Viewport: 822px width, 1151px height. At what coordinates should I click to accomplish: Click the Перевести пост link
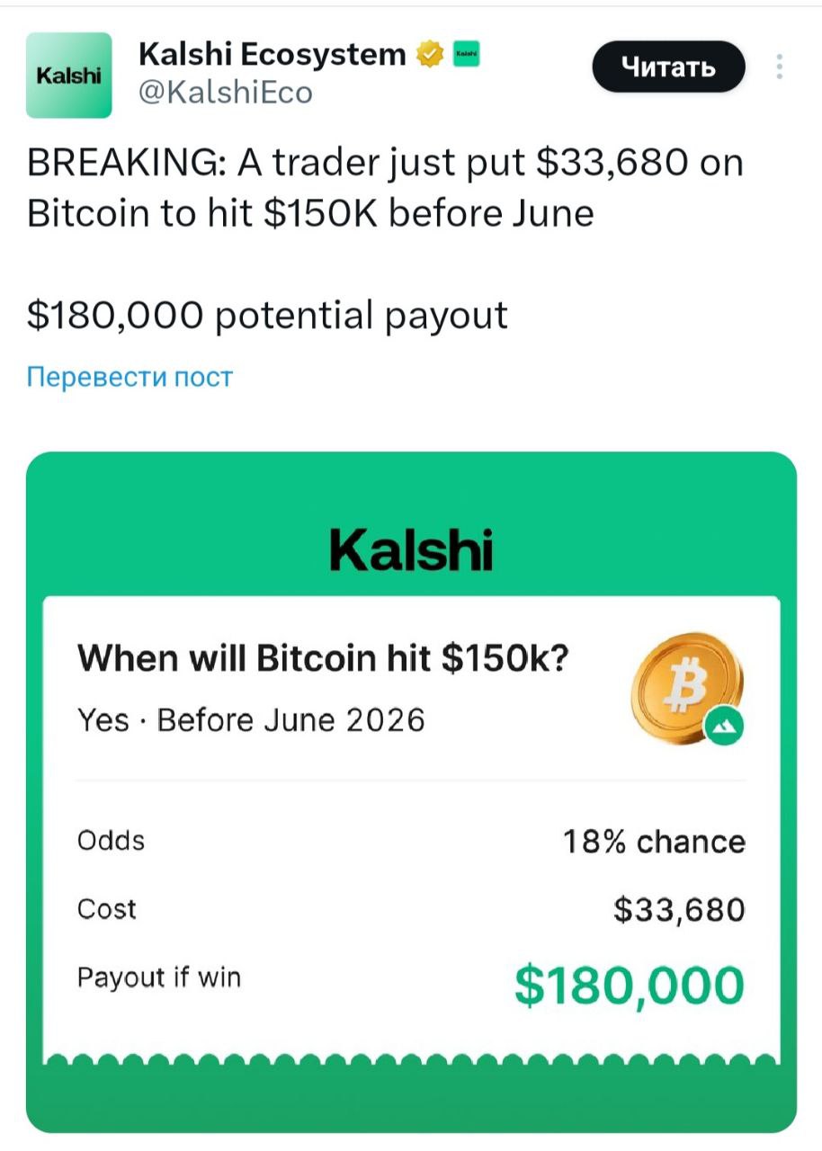pyautogui.click(x=130, y=377)
